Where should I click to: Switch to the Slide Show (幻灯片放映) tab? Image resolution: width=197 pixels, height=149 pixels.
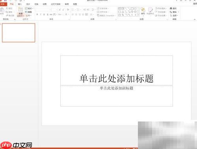point(56,4)
